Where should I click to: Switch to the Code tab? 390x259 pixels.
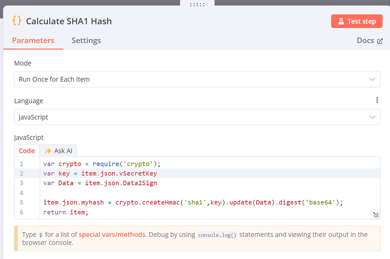pos(26,150)
